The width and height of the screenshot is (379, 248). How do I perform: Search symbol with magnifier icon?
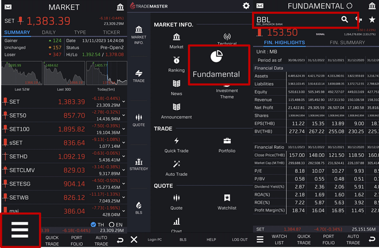(x=345, y=19)
